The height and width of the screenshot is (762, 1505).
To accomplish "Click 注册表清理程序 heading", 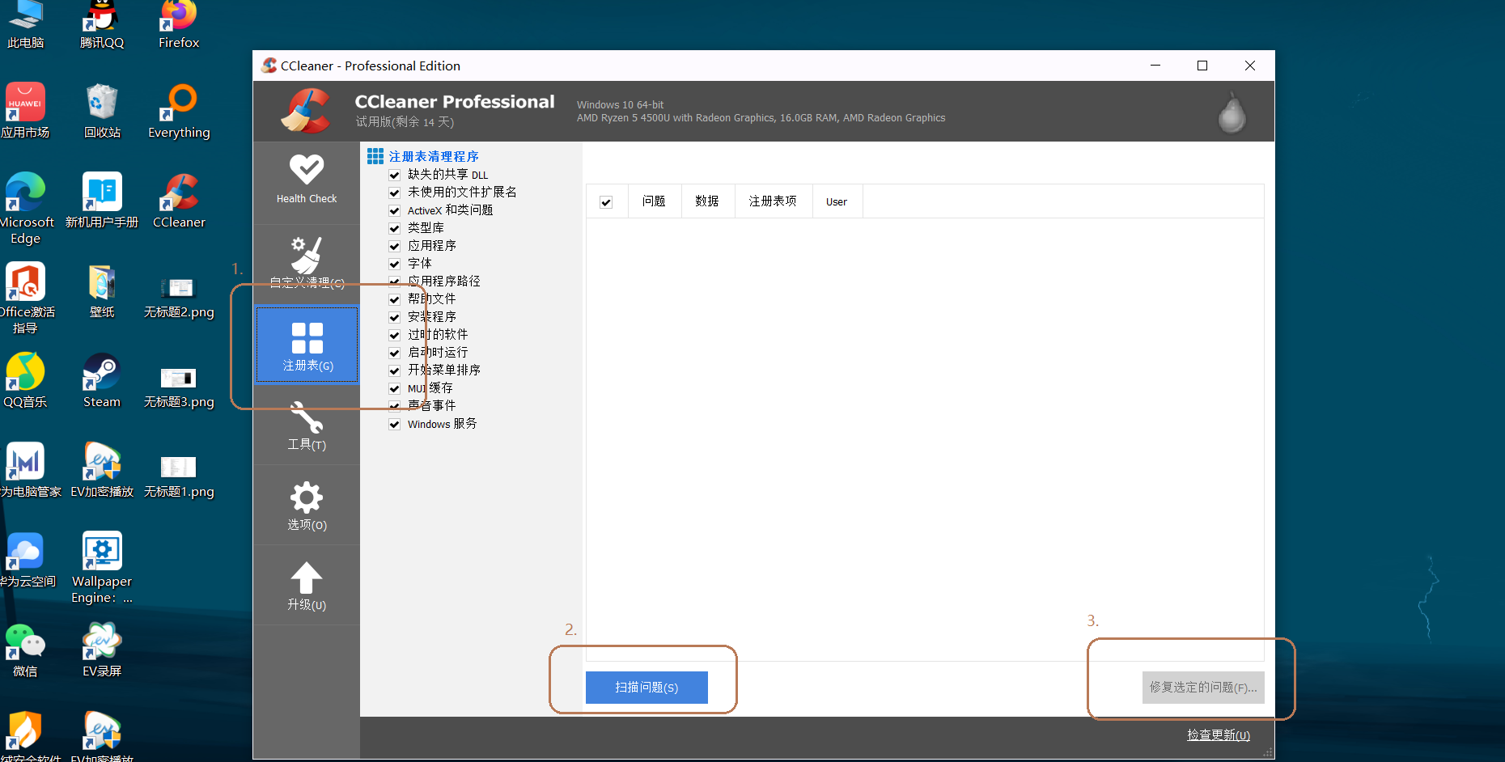I will point(434,156).
